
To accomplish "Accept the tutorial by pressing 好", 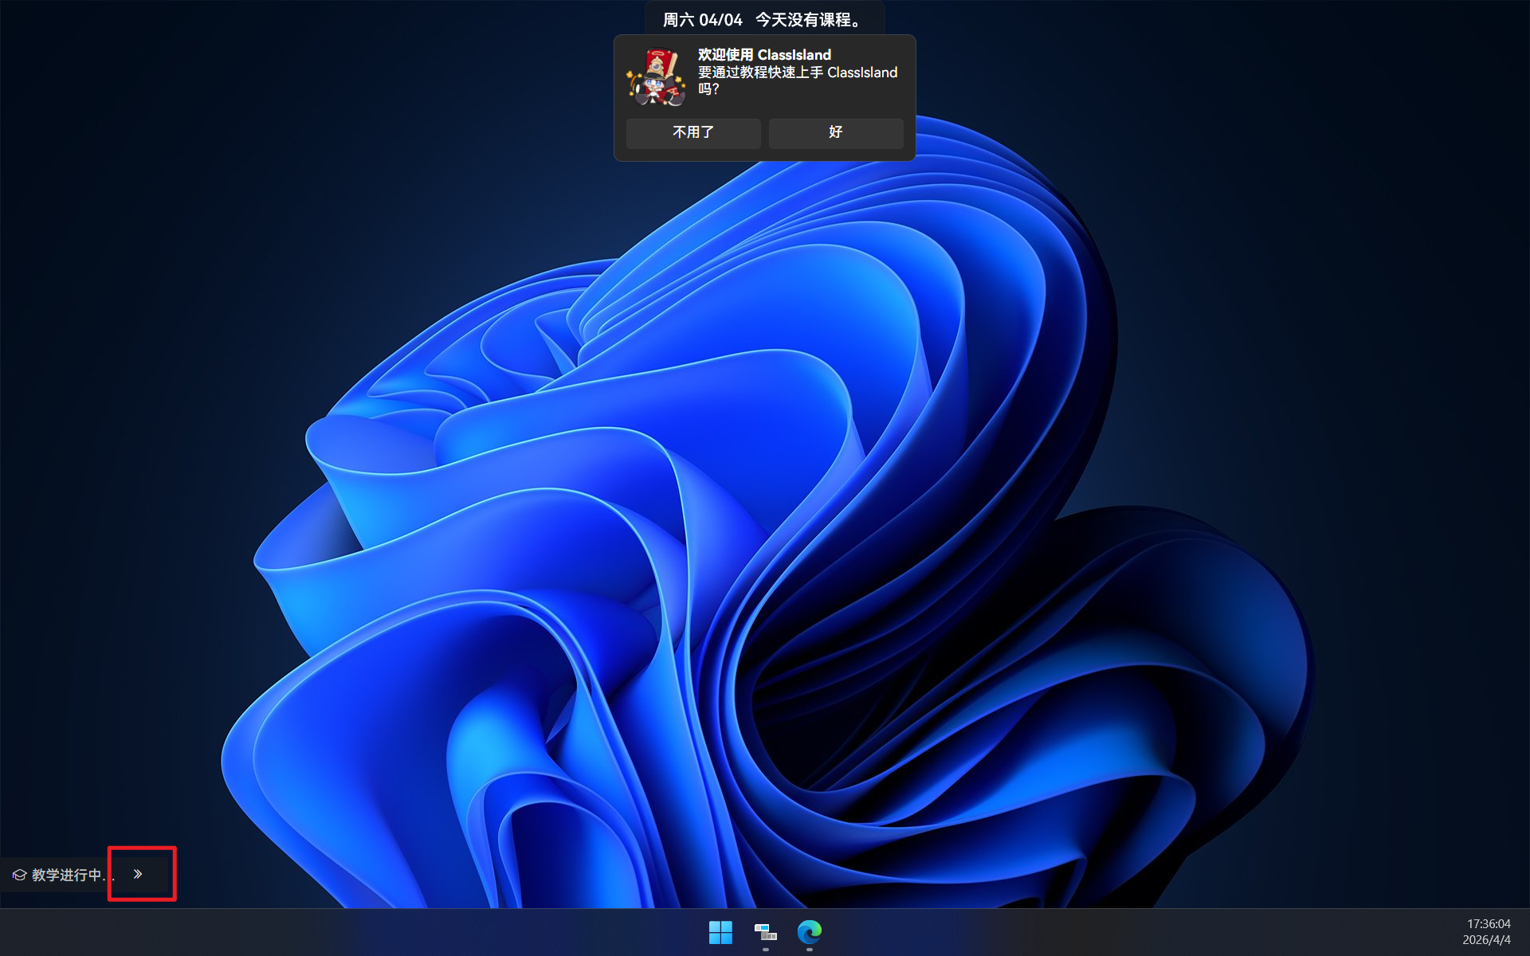I will (x=835, y=132).
